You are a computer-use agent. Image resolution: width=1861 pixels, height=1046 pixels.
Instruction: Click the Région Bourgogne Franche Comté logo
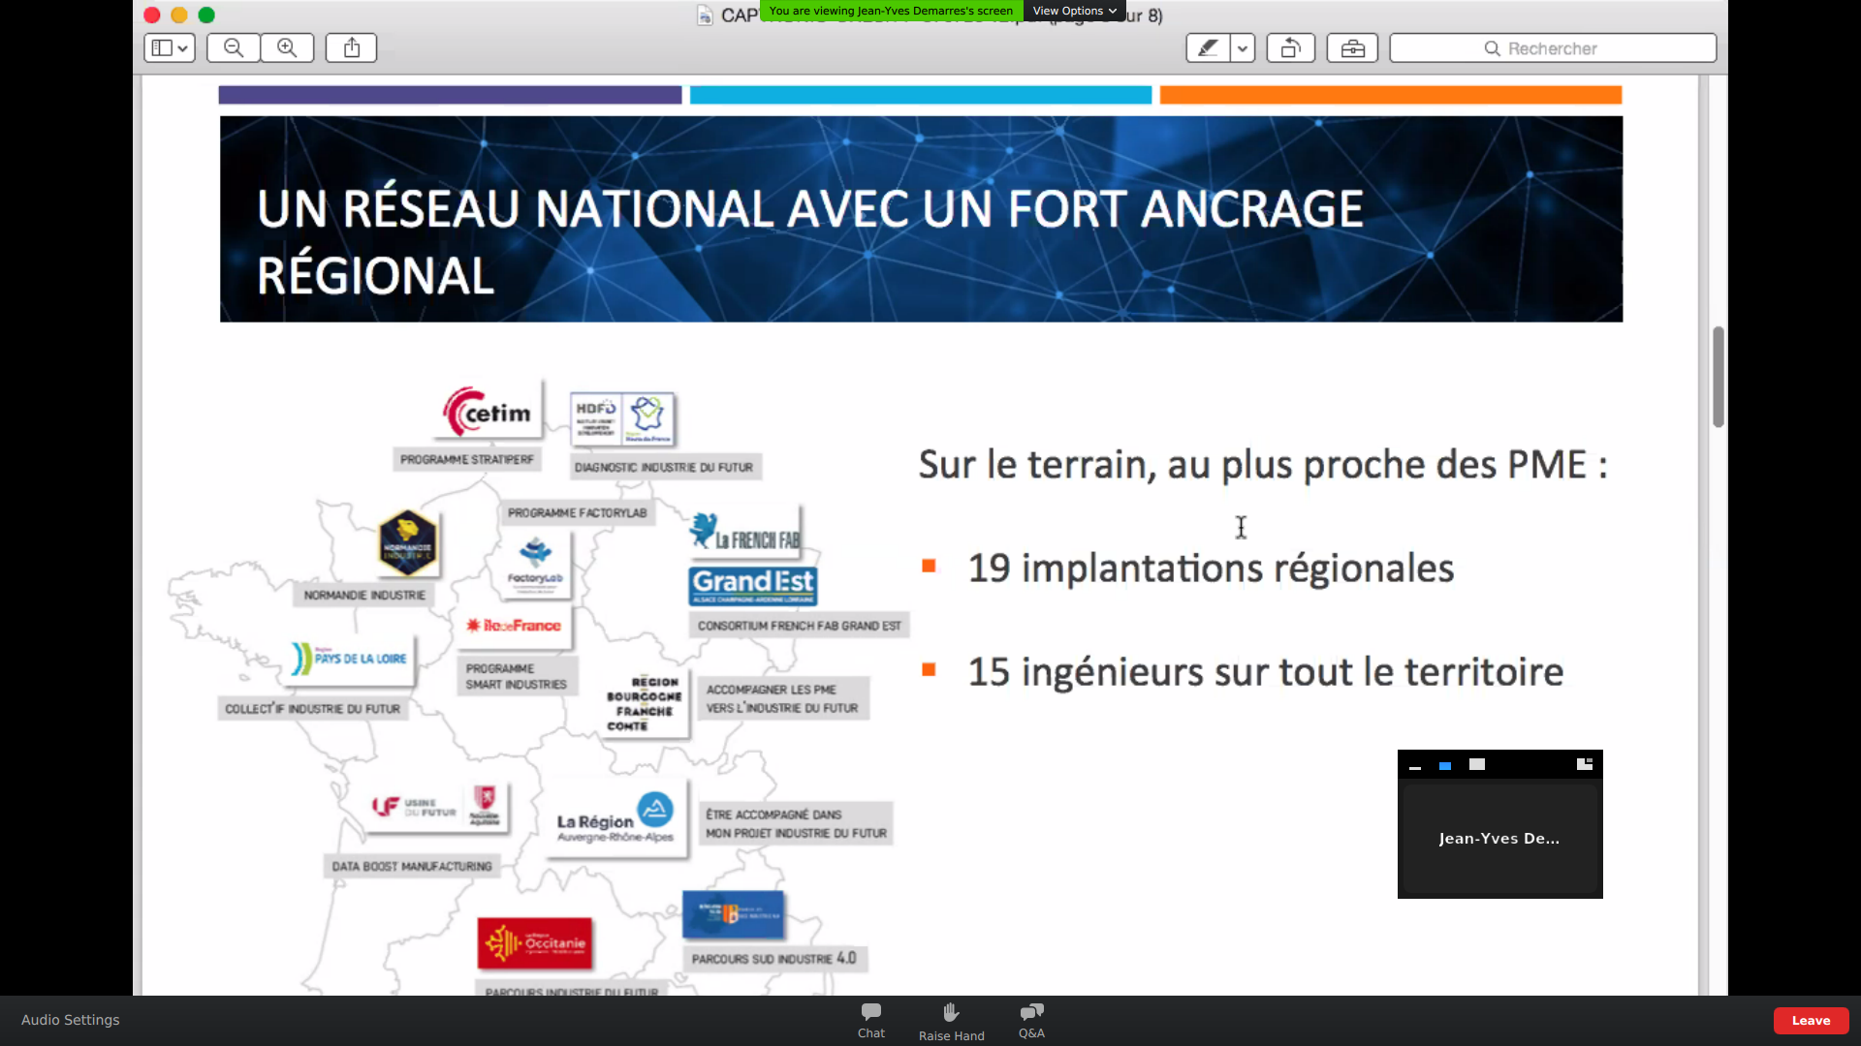(645, 704)
